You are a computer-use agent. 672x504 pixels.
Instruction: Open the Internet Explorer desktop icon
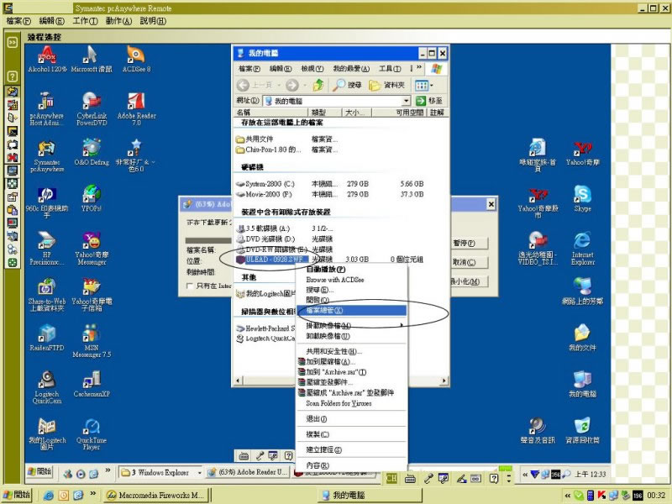(582, 248)
